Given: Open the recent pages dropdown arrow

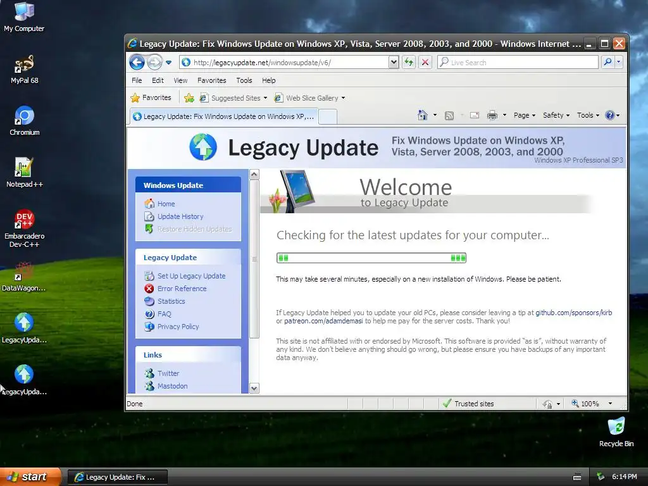Looking at the screenshot, I should 168,63.
